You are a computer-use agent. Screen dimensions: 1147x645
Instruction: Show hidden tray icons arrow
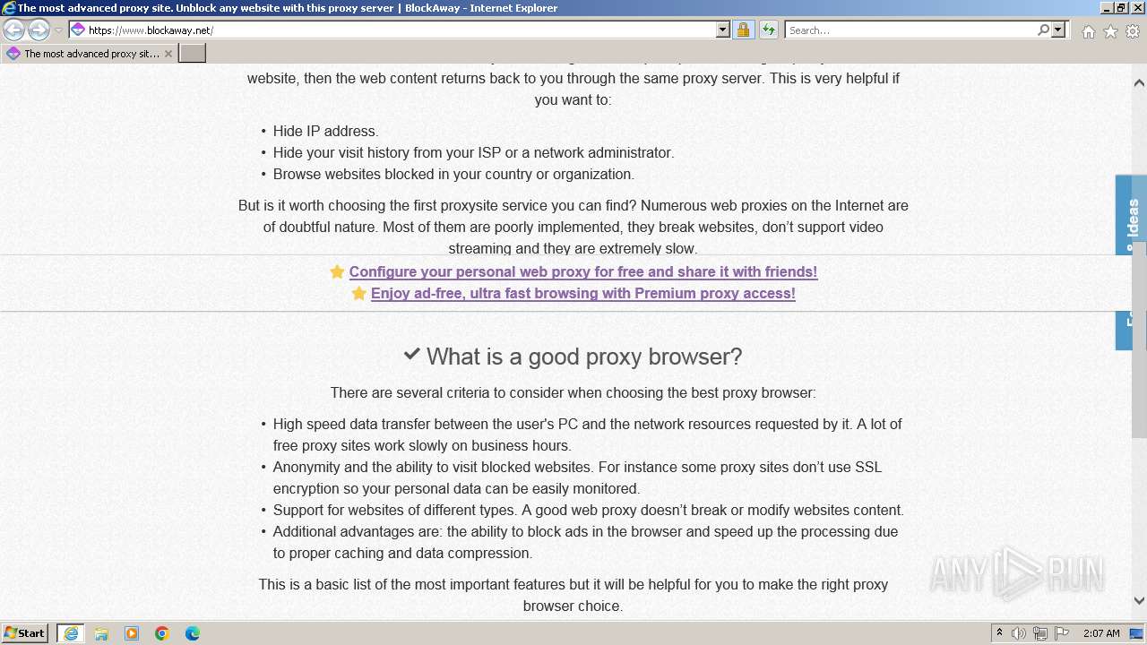(x=999, y=633)
